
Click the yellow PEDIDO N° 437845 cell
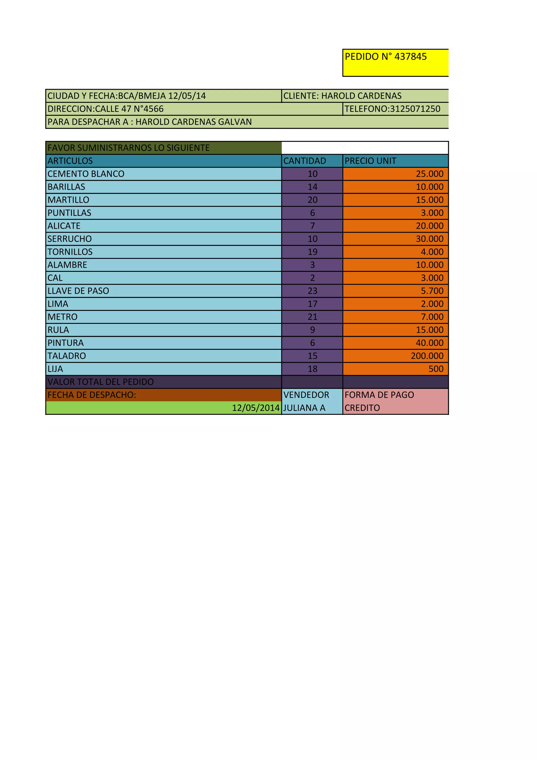(395, 62)
